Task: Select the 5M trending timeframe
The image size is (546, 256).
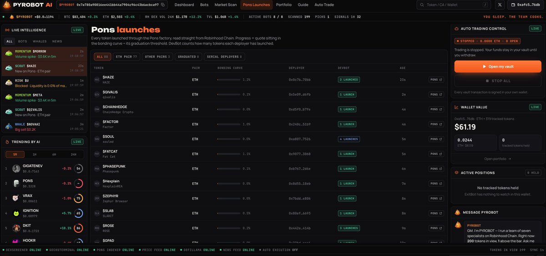Action: (15, 154)
